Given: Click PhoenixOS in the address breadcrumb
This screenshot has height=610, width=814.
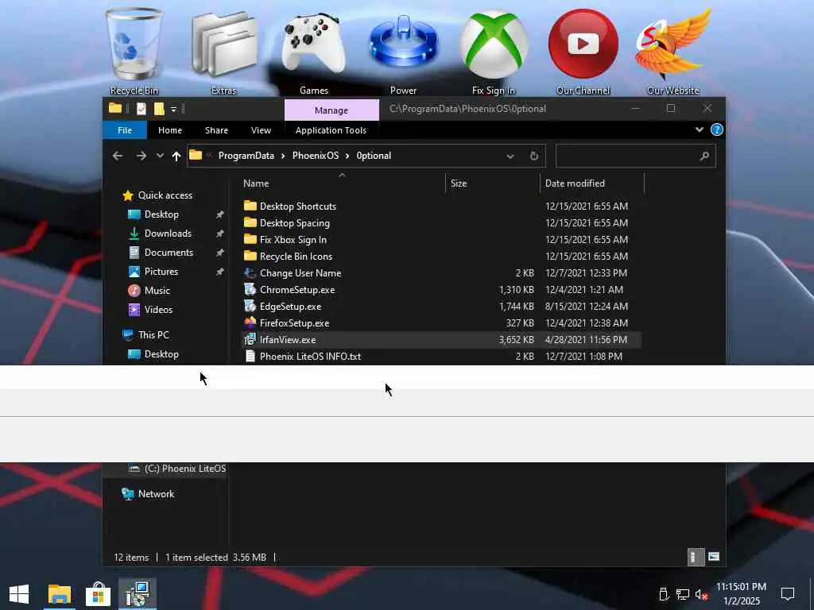Looking at the screenshot, I should pyautogui.click(x=316, y=156).
